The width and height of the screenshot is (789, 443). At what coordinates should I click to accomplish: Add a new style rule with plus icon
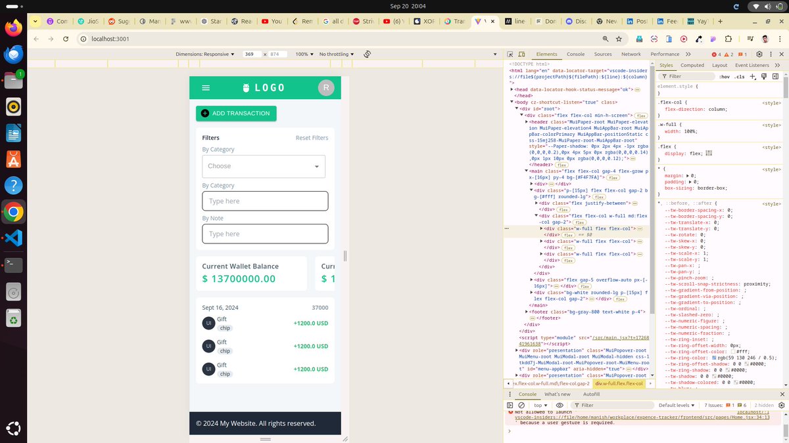[753, 77]
